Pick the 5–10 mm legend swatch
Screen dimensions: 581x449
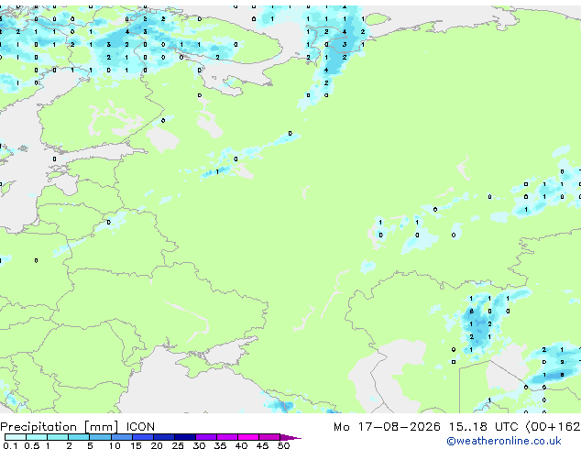pyautogui.click(x=100, y=437)
